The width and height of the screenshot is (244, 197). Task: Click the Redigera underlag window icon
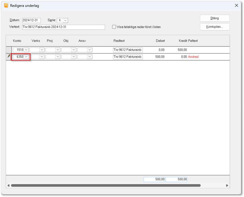pos(6,5)
